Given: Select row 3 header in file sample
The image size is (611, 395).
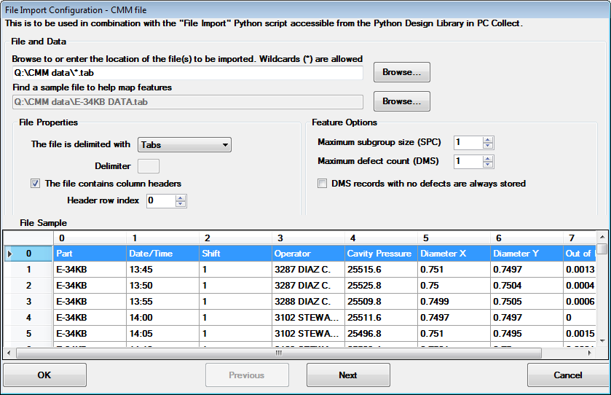Looking at the screenshot, I should (x=29, y=302).
